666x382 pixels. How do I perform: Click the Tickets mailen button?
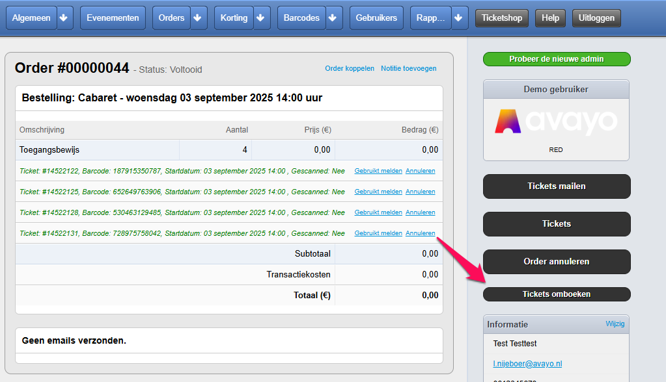[x=557, y=186]
